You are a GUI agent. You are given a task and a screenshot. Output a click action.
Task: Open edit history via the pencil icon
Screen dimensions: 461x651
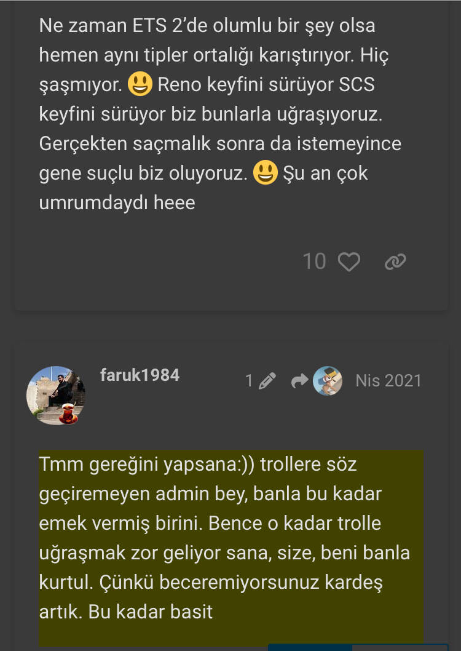[267, 381]
